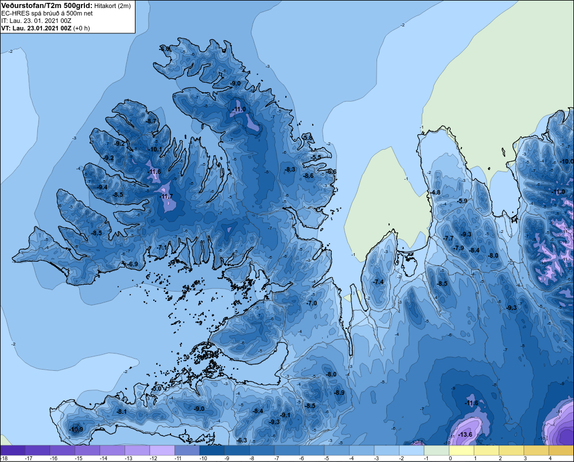Select the -5.0 temperature label
This screenshot has width=574, height=462.
pyautogui.click(x=156, y=389)
